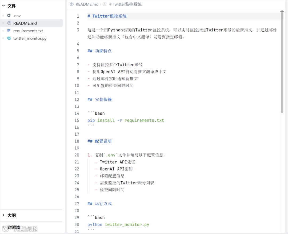Click the '检查间隔时间' item on line 25
The image size is (288, 234).
pos(112,190)
